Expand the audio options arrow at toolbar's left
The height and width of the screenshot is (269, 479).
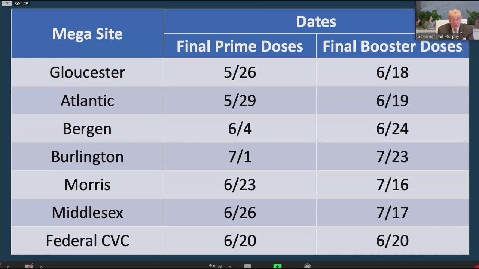(x=8, y=267)
